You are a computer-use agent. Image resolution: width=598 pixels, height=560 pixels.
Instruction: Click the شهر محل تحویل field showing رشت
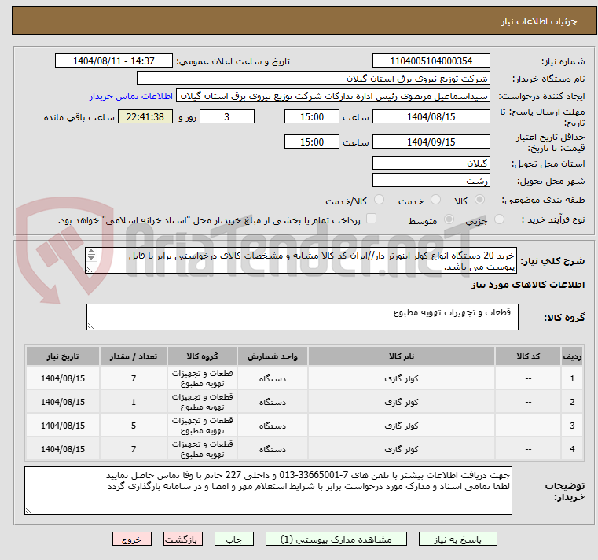pyautogui.click(x=431, y=180)
